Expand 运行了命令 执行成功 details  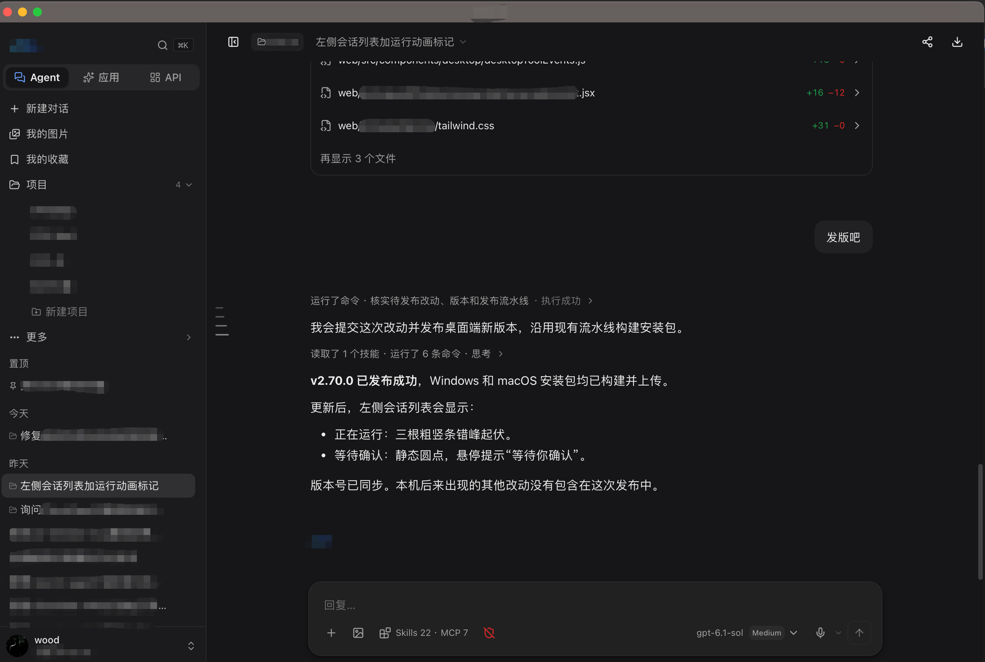coord(451,301)
